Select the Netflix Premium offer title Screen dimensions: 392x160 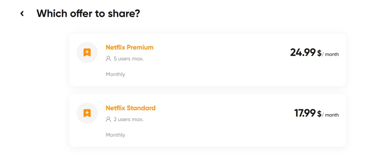point(130,47)
